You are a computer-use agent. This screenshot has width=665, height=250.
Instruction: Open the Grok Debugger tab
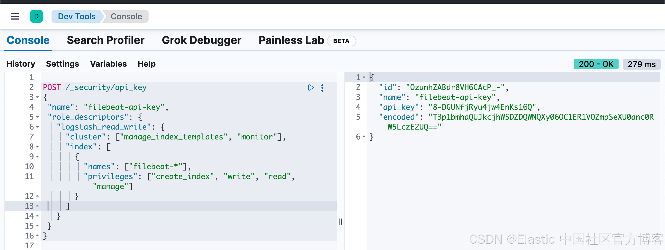point(202,40)
